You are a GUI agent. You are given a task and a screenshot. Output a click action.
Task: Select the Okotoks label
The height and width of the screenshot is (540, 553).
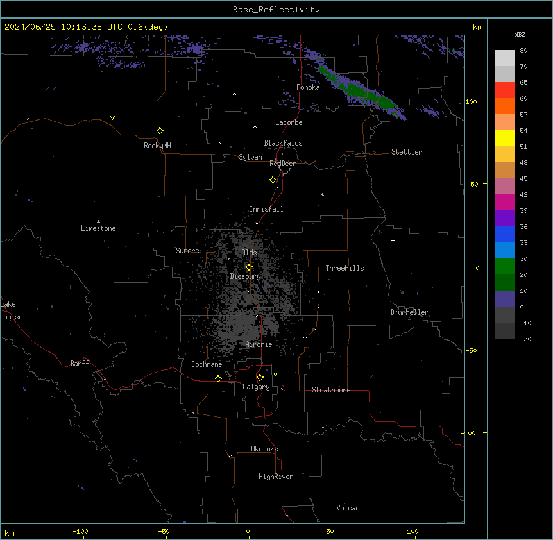point(264,449)
